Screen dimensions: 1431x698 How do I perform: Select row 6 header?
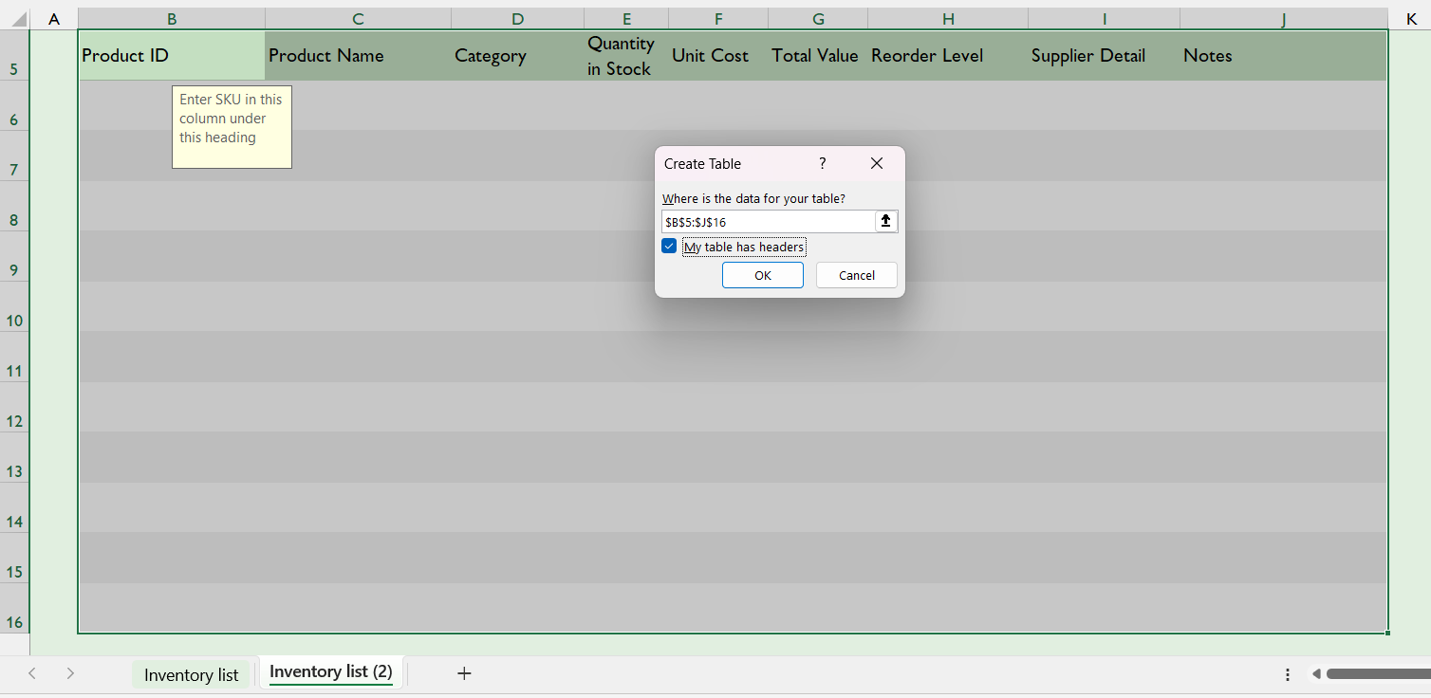pos(14,105)
